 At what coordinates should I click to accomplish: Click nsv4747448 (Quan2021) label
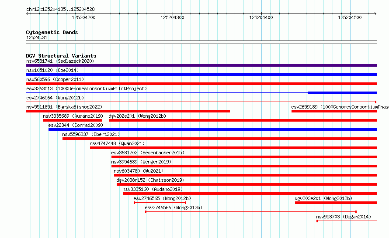(117, 143)
